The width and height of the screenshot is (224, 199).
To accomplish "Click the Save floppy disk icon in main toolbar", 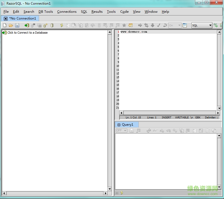I will pos(17,25).
